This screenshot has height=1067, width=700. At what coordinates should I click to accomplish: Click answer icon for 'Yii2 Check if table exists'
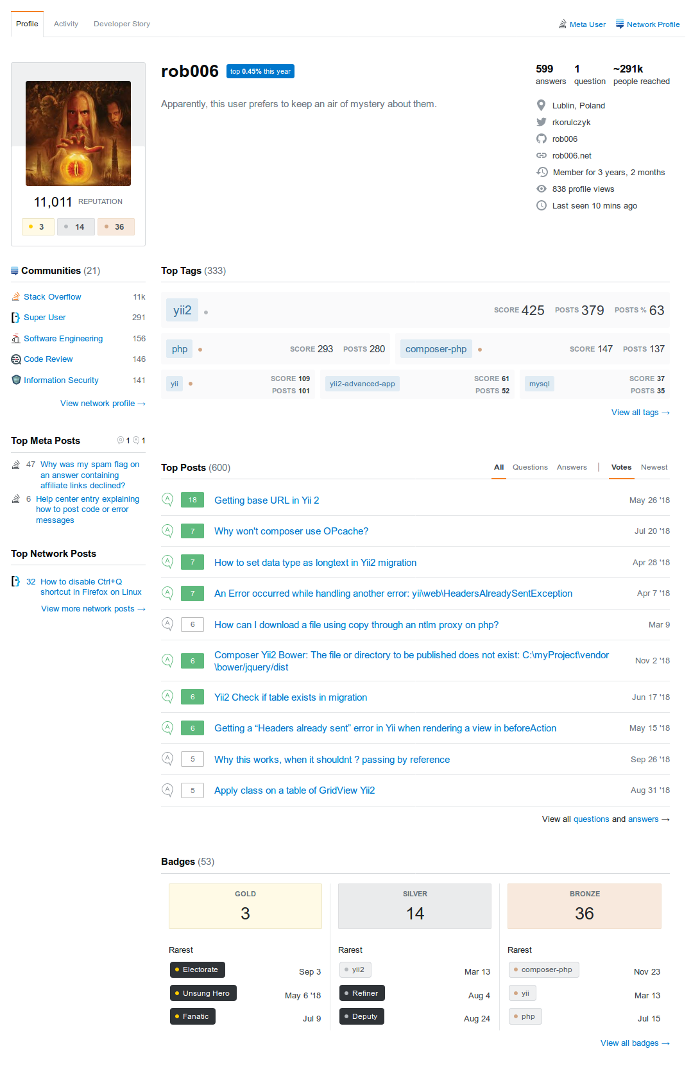167,696
